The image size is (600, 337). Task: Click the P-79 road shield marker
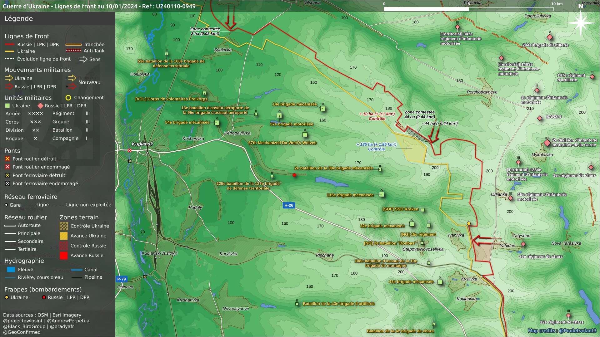click(122, 279)
